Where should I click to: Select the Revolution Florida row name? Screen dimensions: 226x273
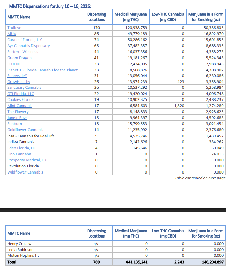[23, 166]
